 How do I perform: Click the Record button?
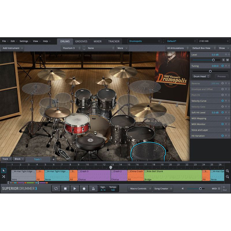coord(84,189)
